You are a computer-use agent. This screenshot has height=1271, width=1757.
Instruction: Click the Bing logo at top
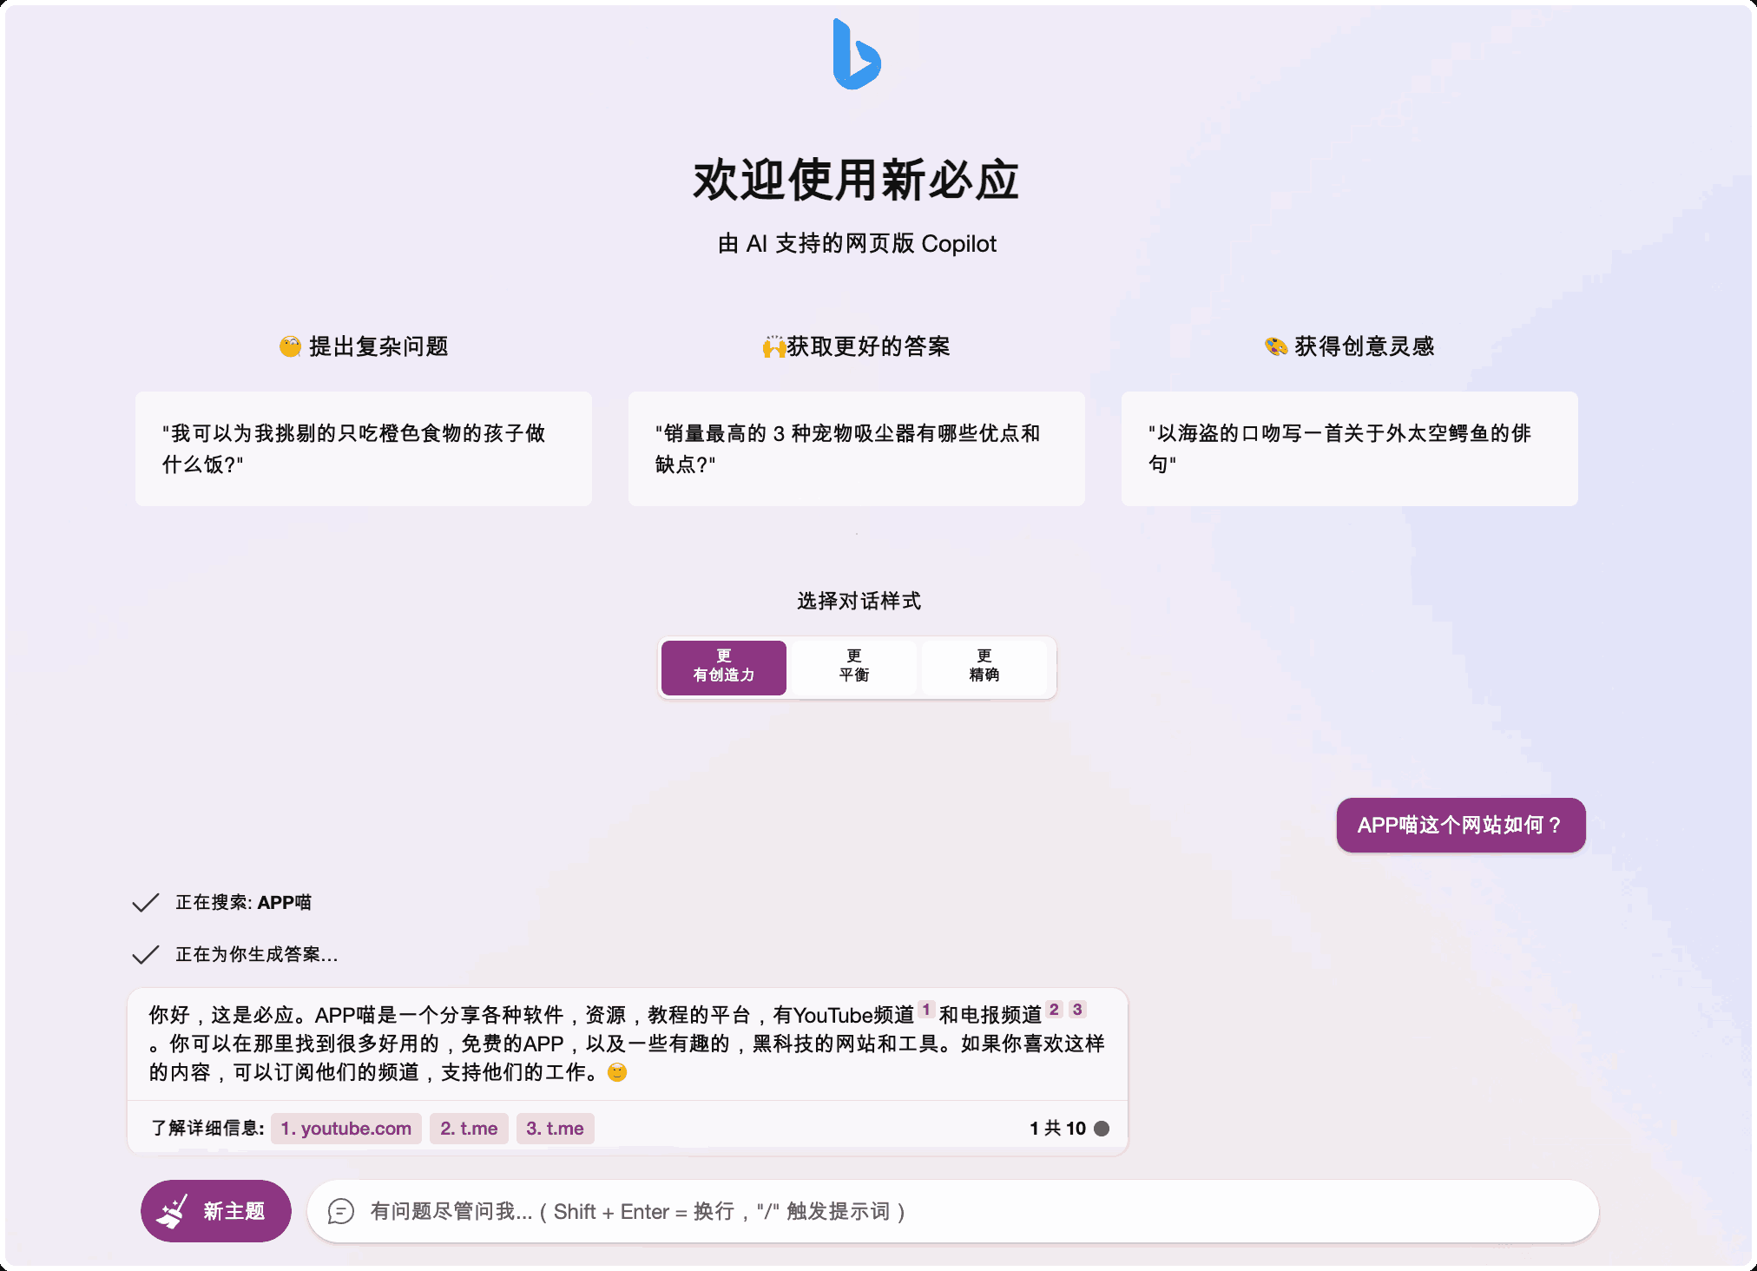coord(857,55)
